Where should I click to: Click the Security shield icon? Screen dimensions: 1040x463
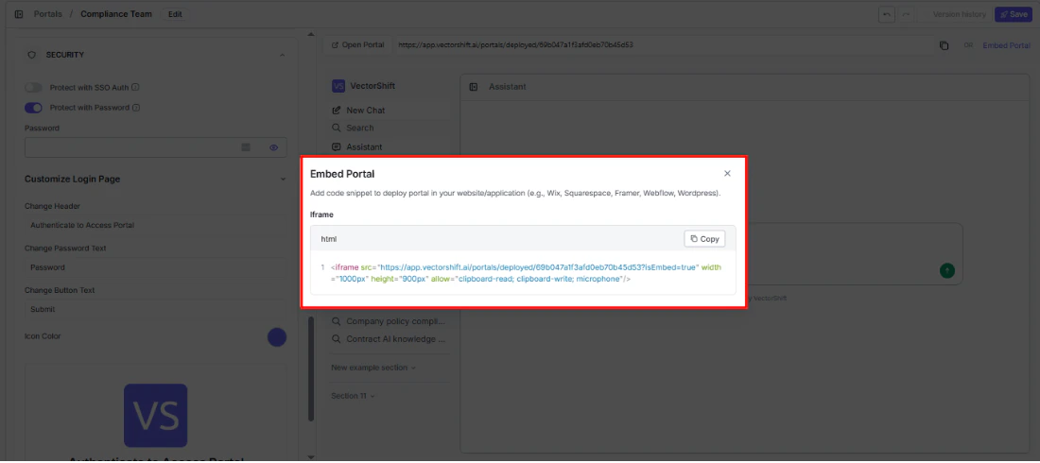(x=31, y=55)
